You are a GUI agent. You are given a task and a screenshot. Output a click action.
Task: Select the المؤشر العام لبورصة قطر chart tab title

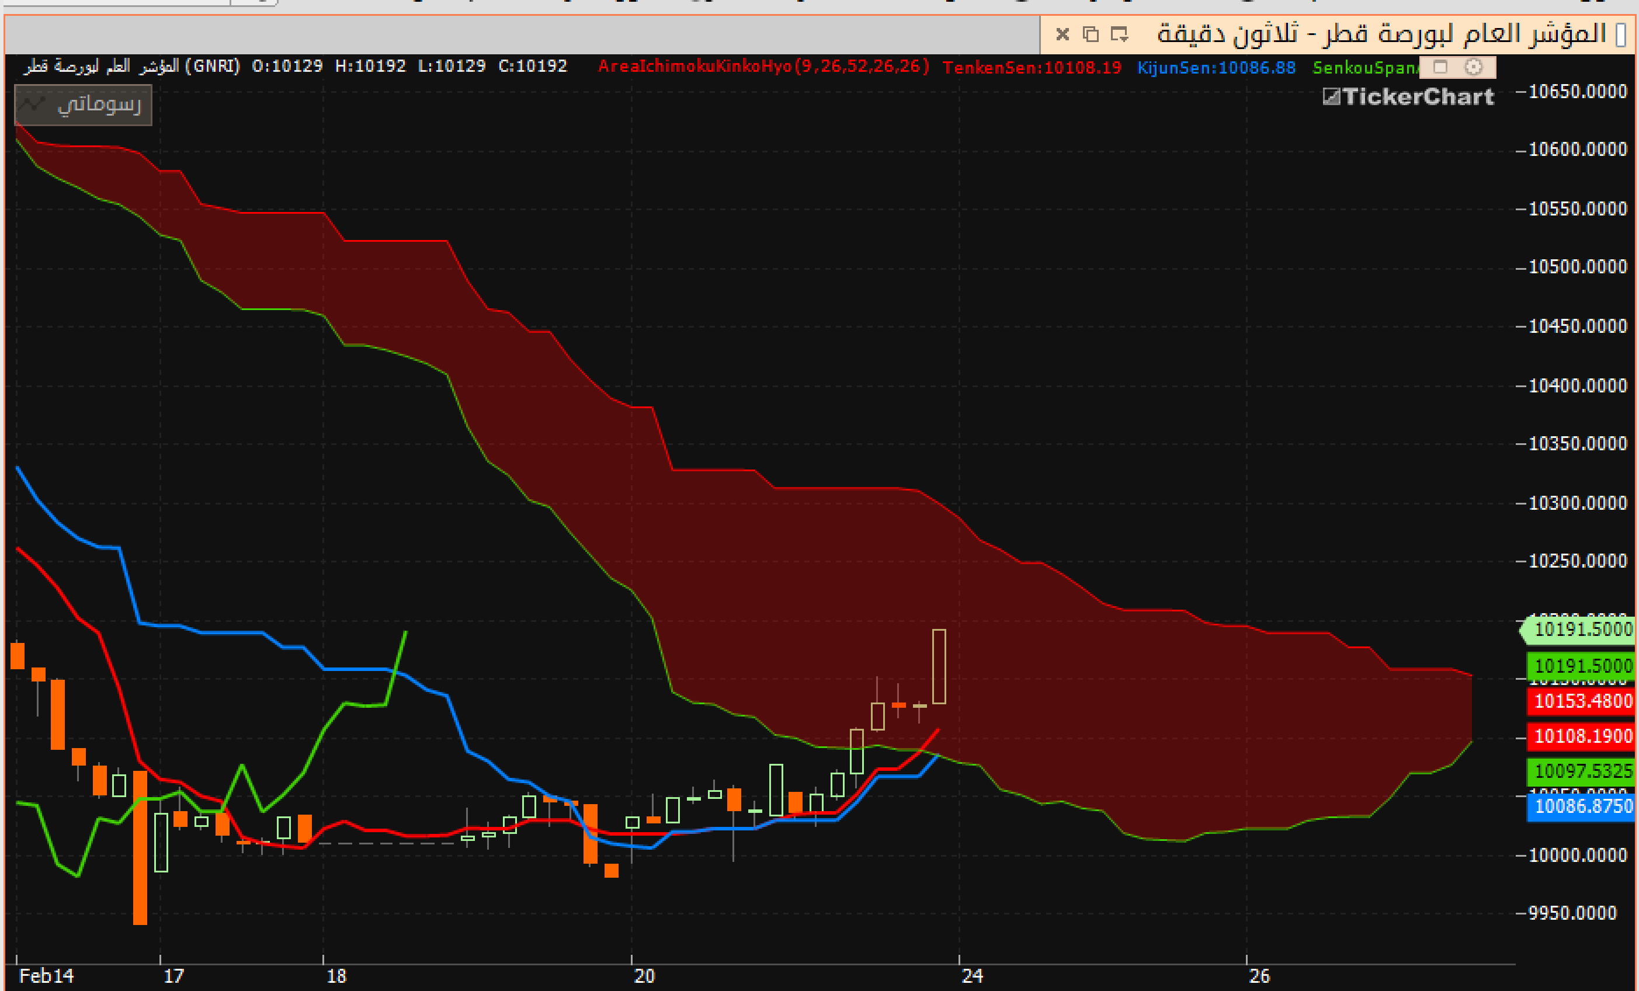(x=1381, y=33)
